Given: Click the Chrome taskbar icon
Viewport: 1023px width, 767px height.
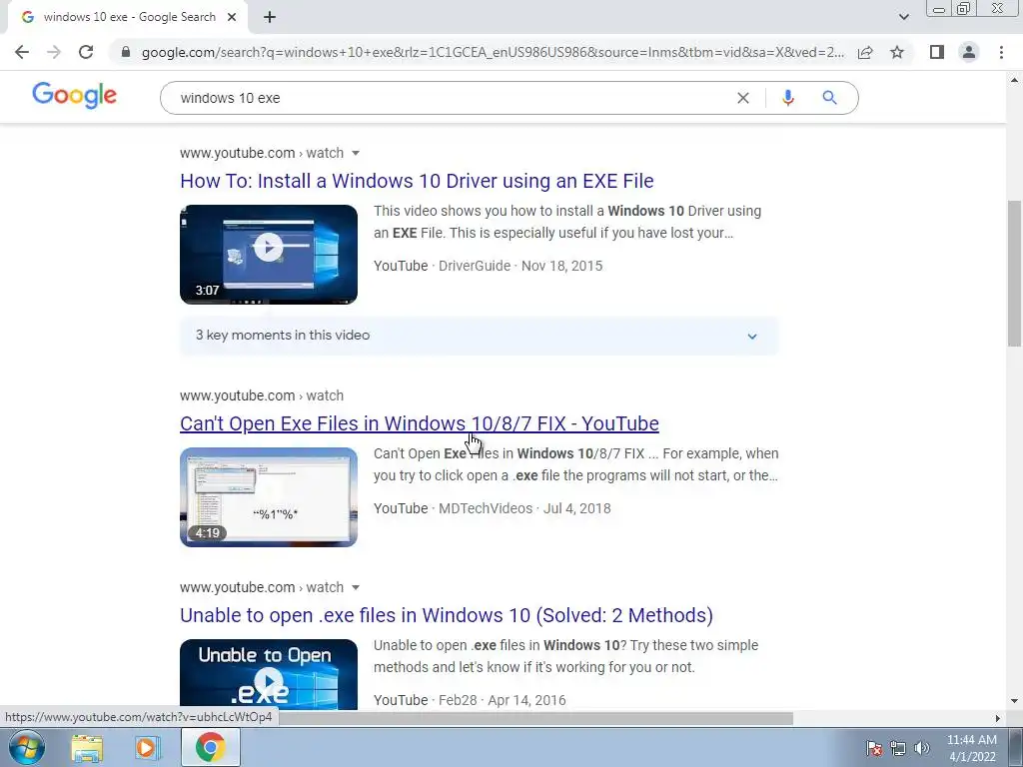Looking at the screenshot, I should (x=210, y=748).
